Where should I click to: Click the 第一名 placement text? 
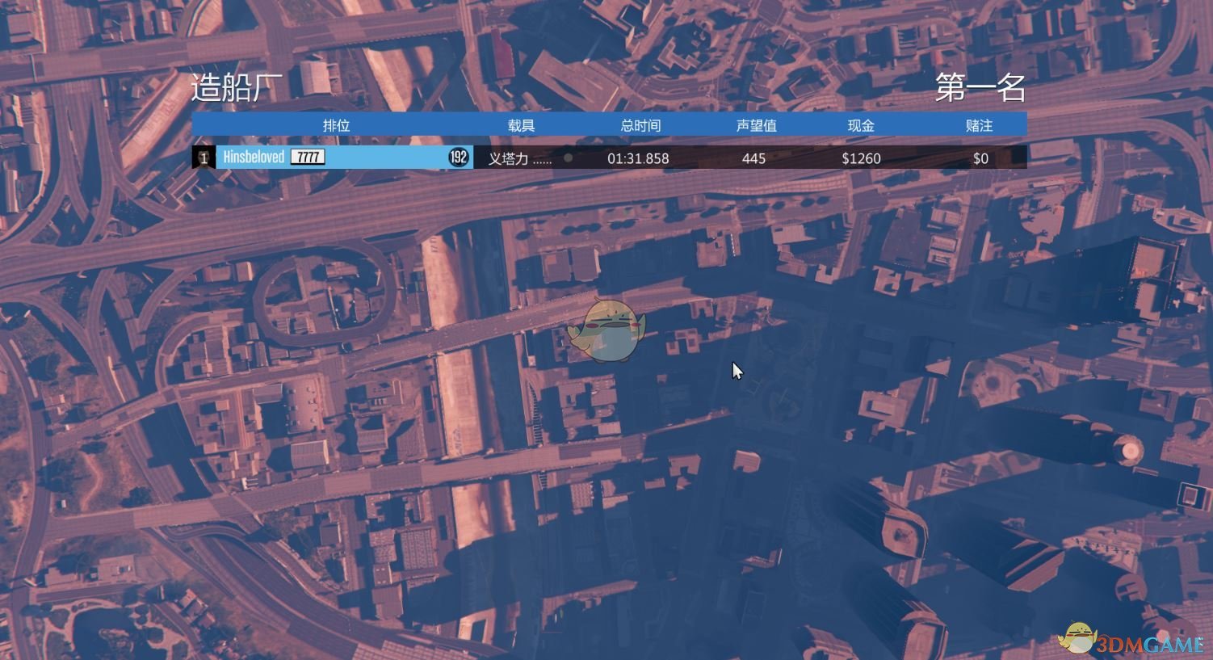980,88
